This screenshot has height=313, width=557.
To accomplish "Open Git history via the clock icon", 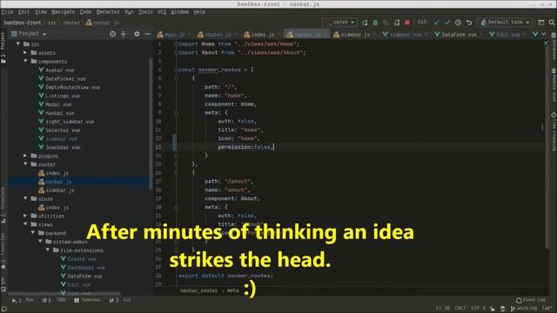I will point(459,23).
